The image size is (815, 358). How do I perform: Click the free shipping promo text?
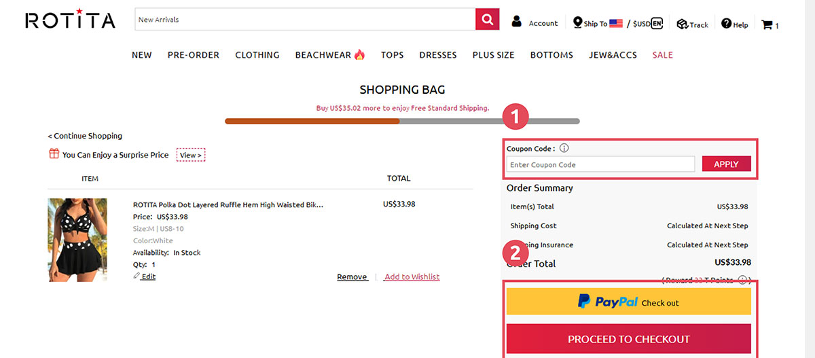403,108
